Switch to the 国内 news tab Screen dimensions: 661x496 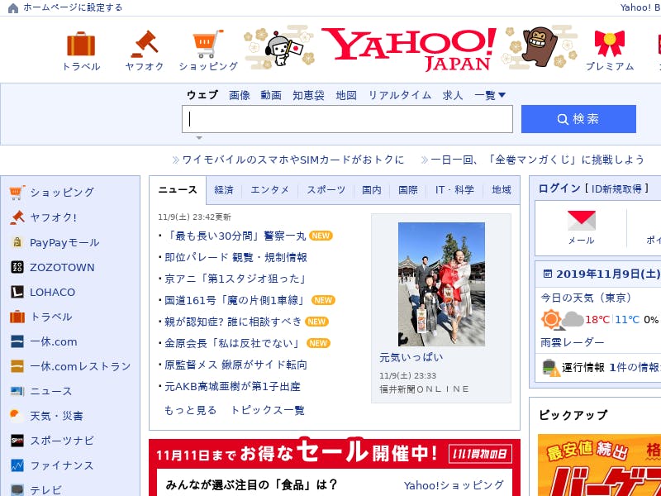pyautogui.click(x=372, y=190)
